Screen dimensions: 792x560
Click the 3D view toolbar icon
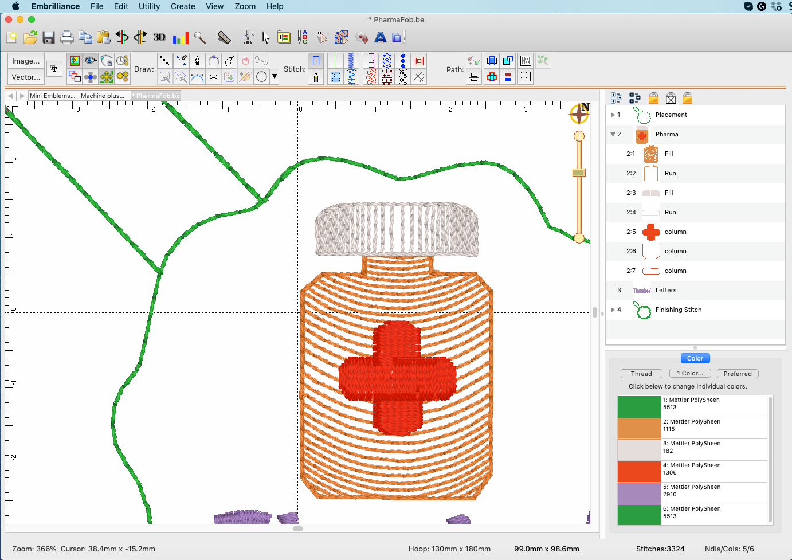pos(159,38)
